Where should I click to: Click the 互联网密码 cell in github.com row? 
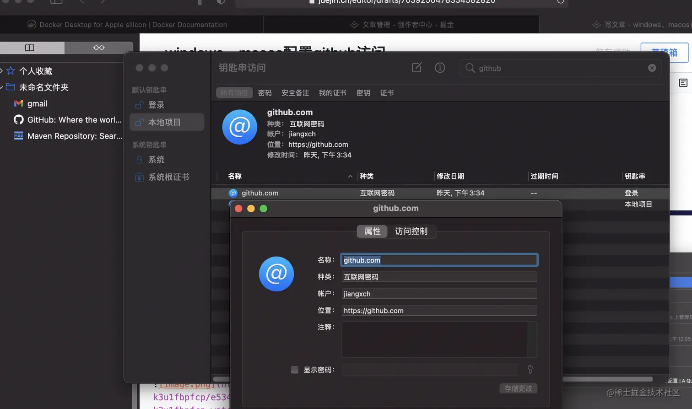pos(377,193)
